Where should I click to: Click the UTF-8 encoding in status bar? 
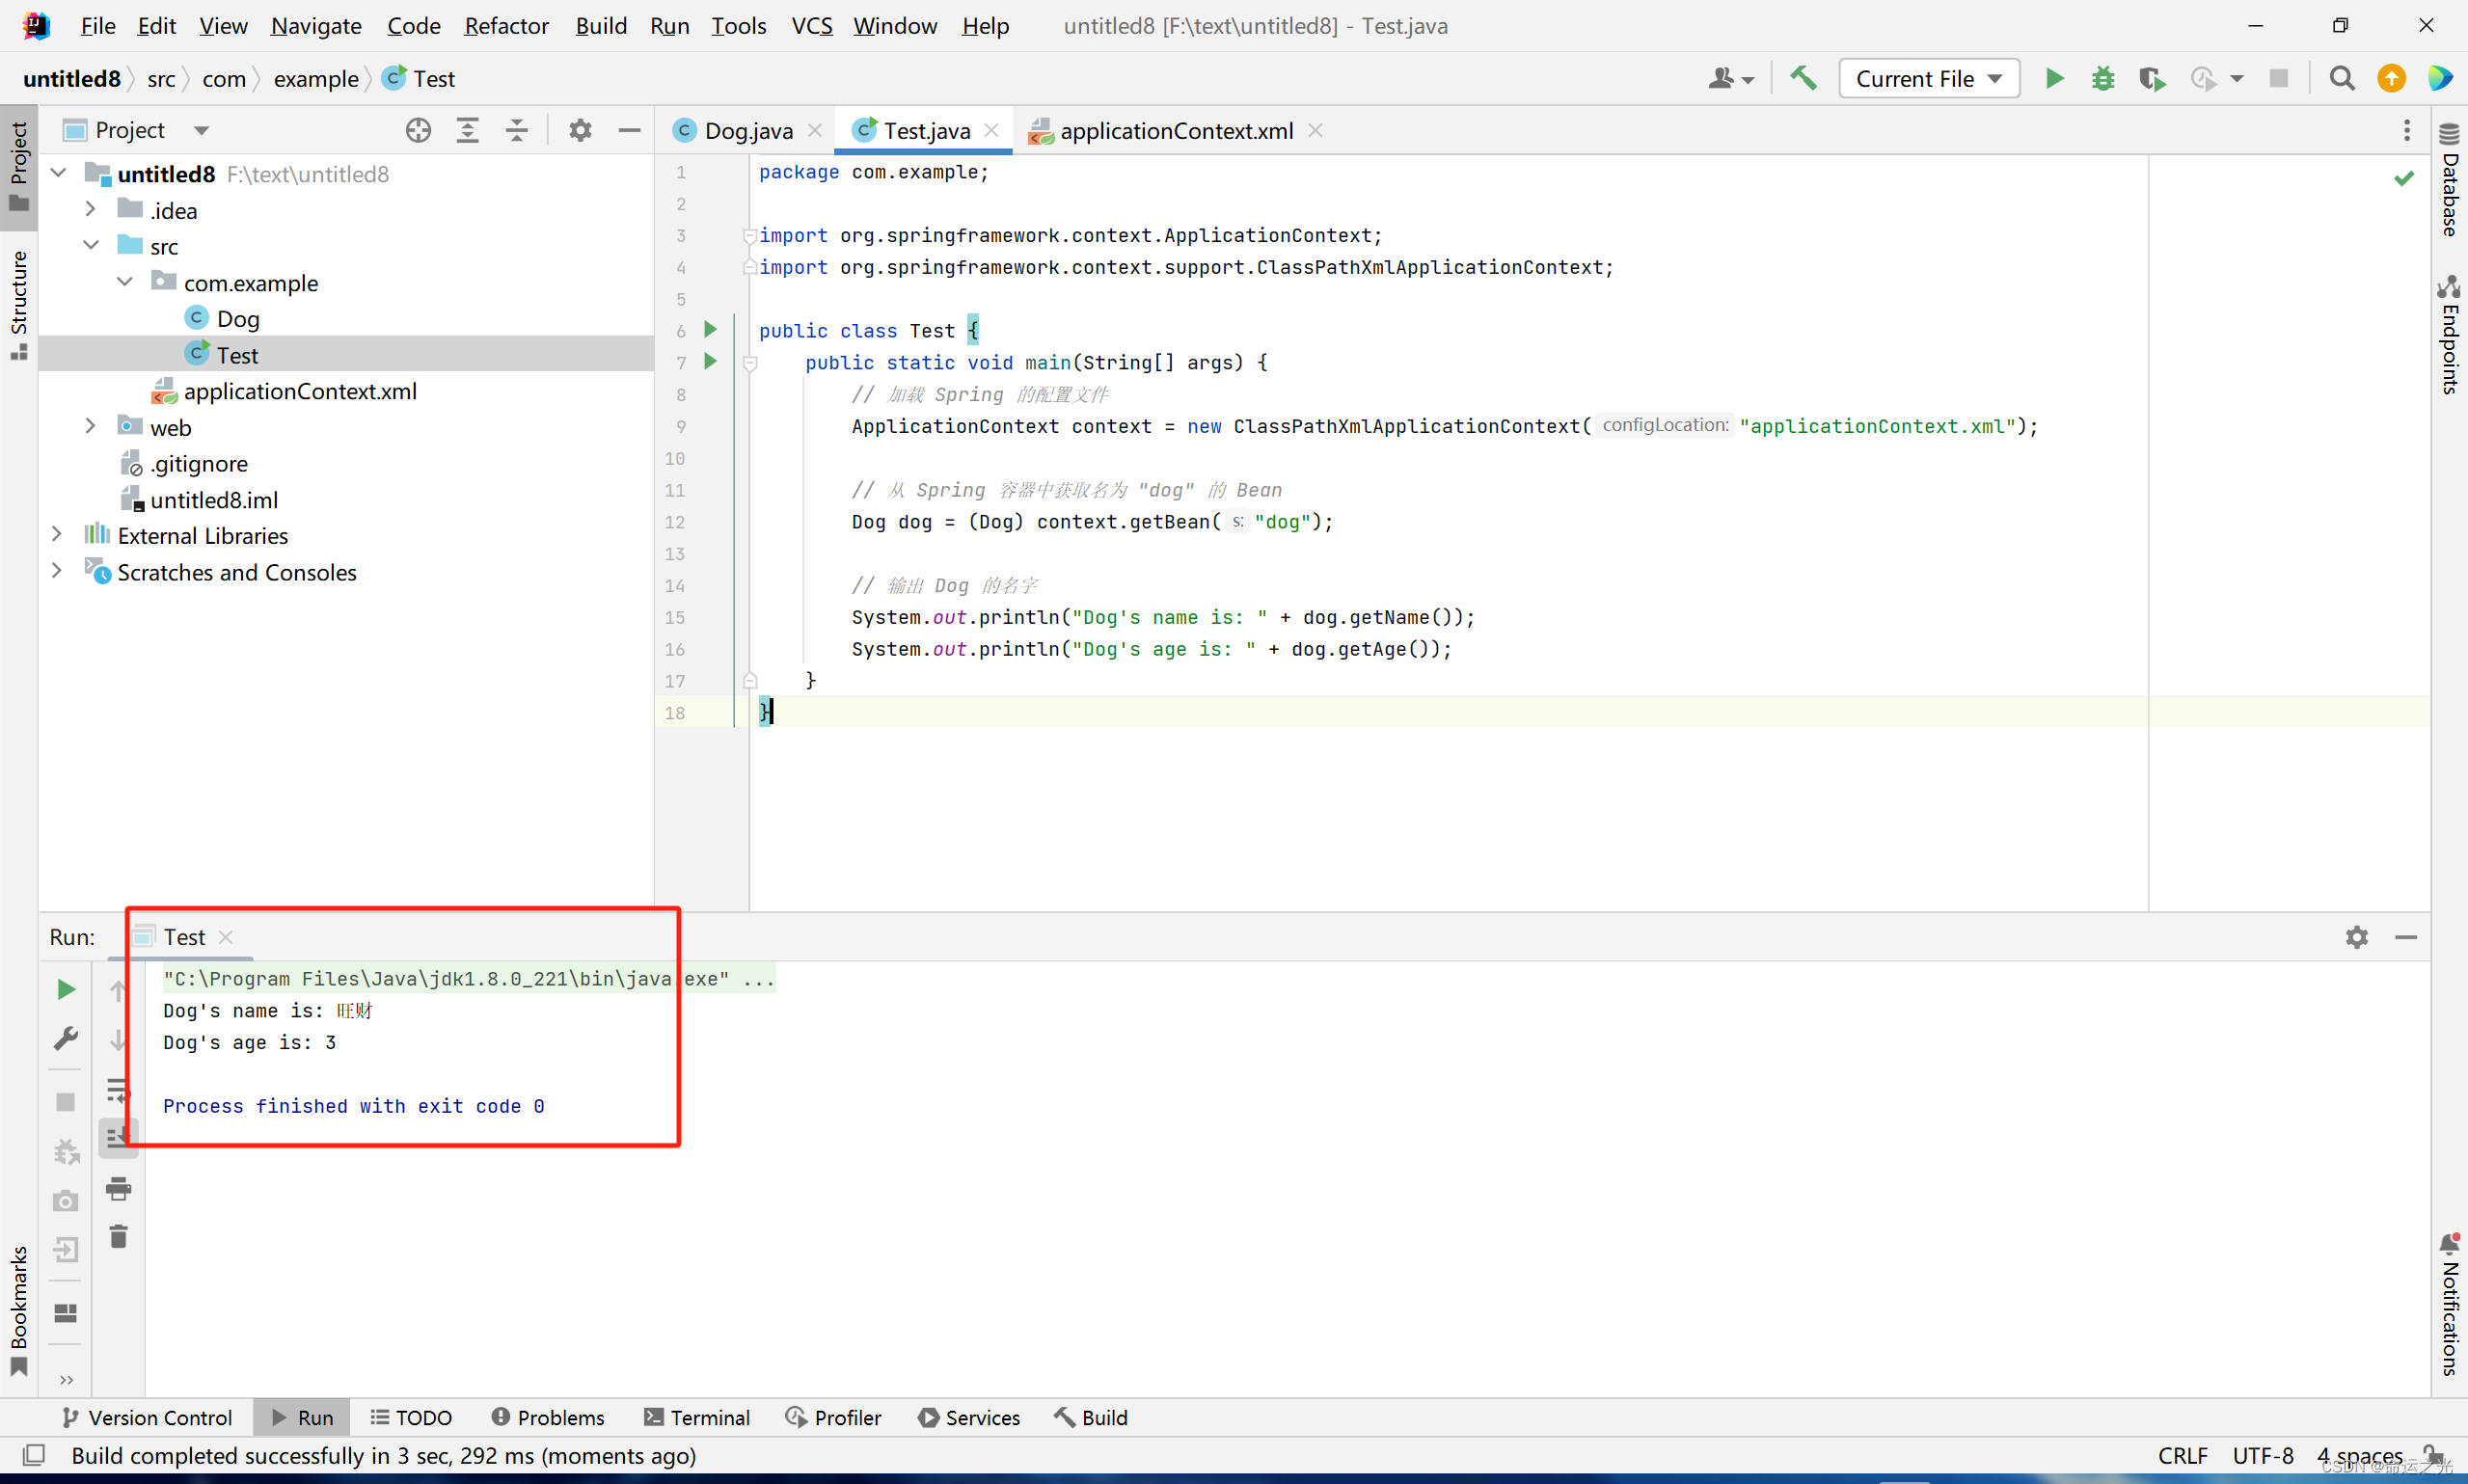point(2262,1455)
